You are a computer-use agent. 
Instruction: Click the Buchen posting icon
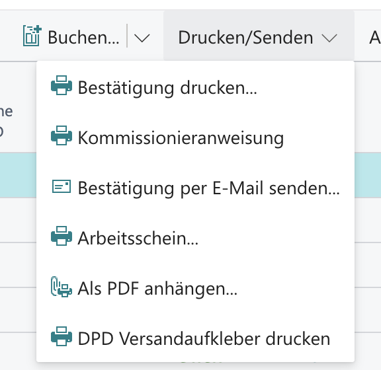pos(32,36)
